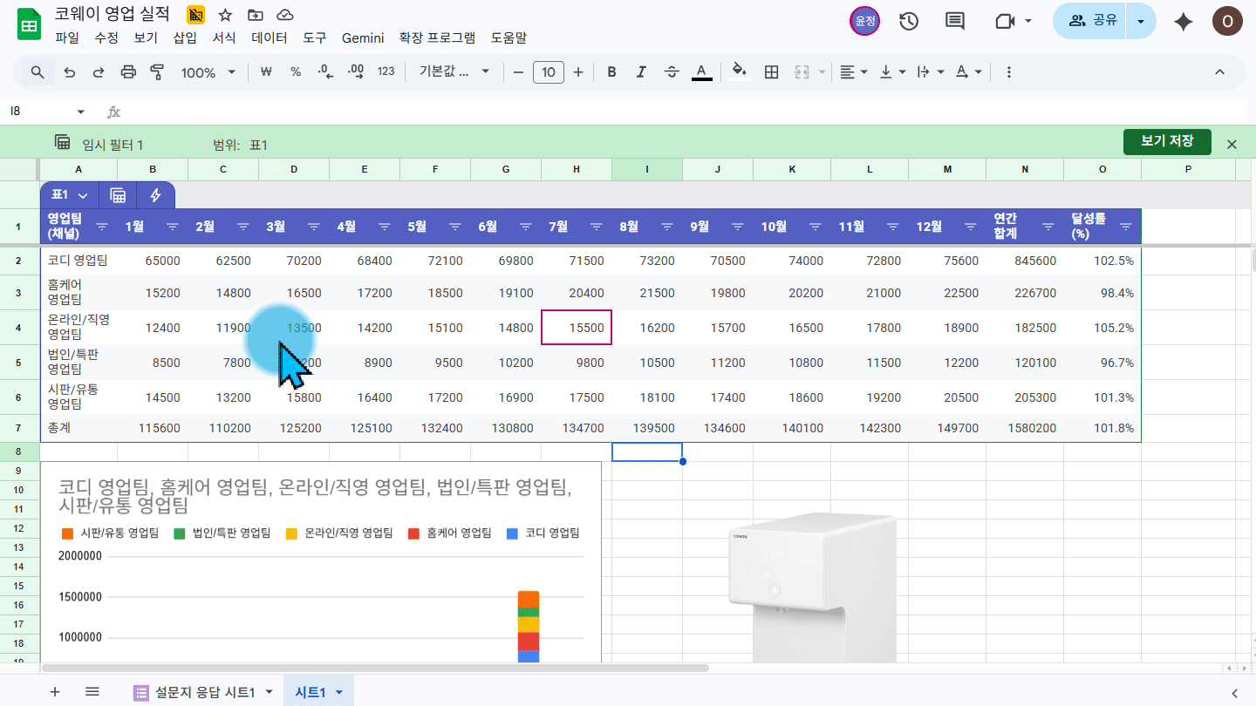Click the fill color bucket icon
Screen dimensions: 1256x706
coord(740,72)
